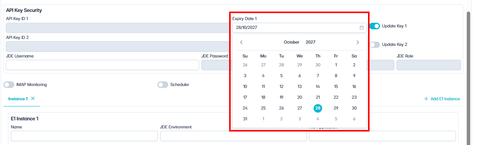Pick October 22 in the calendar
Image resolution: width=498 pixels, height=145 pixels.
point(336,97)
